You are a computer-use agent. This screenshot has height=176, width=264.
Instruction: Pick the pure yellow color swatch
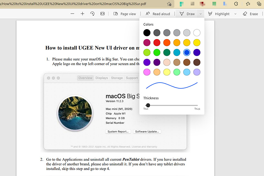click(x=197, y=43)
